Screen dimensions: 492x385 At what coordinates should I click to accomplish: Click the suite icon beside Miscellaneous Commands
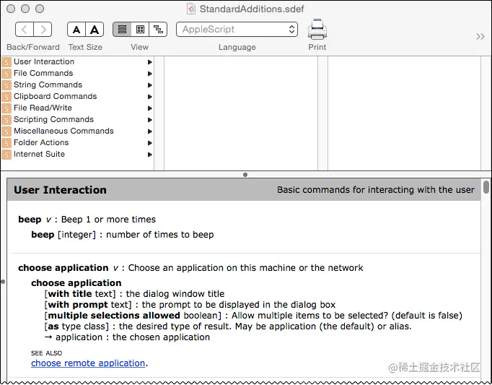click(x=6, y=131)
